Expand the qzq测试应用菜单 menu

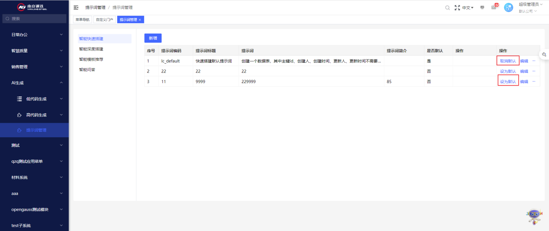(34, 162)
